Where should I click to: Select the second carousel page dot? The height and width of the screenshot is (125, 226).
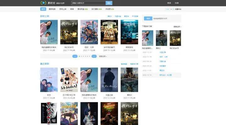81,56
